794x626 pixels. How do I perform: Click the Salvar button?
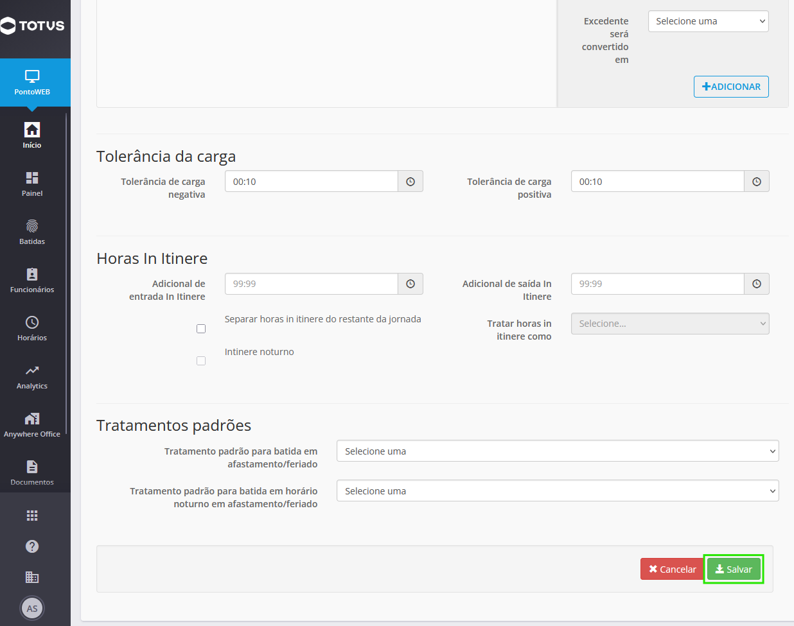(734, 569)
